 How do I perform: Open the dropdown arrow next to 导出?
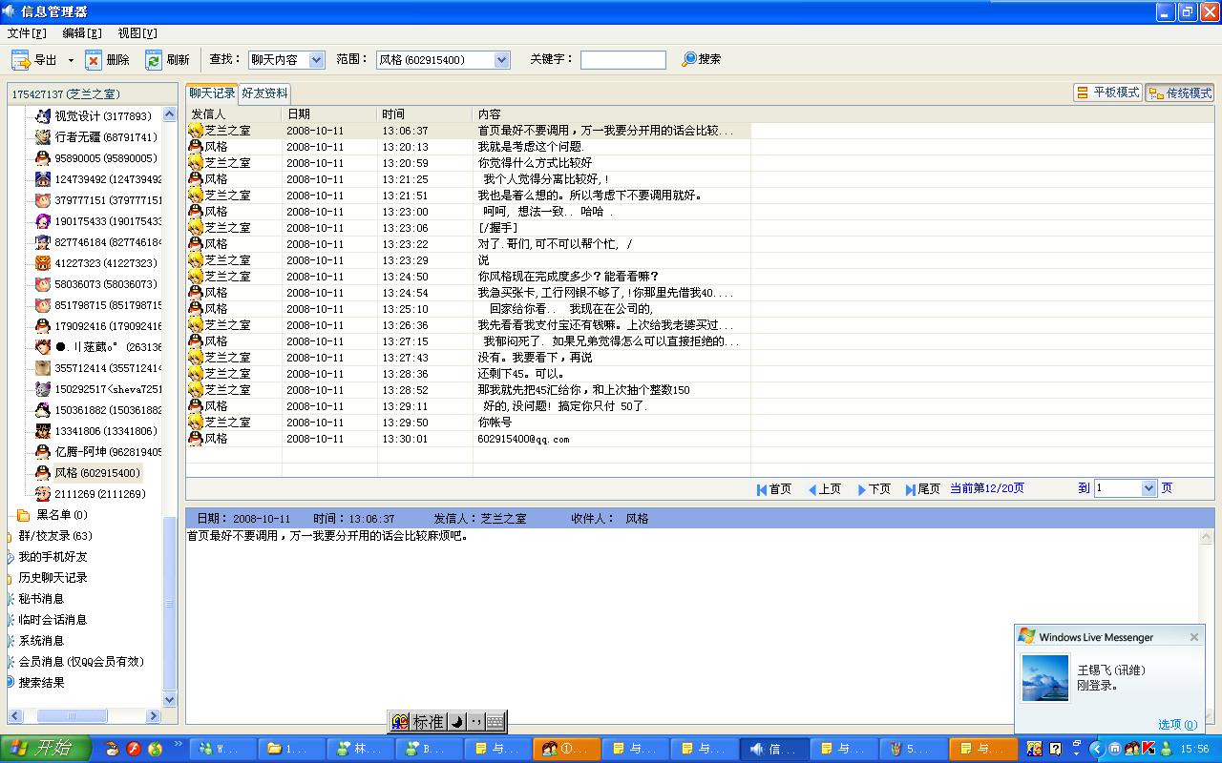(x=71, y=60)
